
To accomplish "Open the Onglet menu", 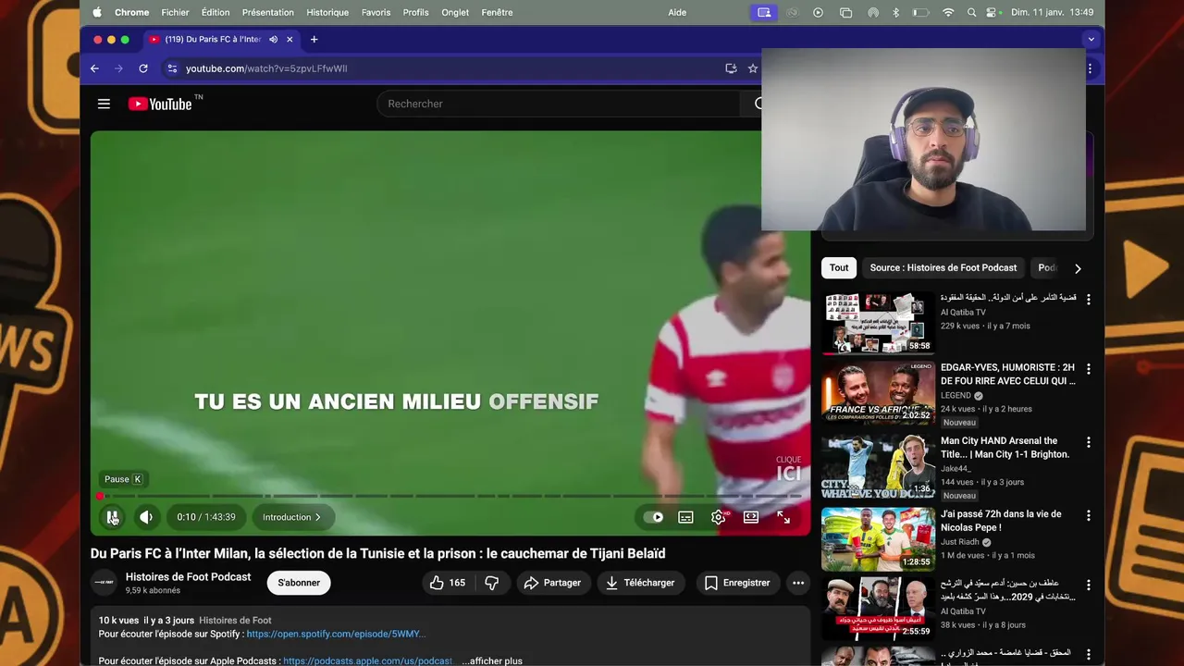I will 455,12.
